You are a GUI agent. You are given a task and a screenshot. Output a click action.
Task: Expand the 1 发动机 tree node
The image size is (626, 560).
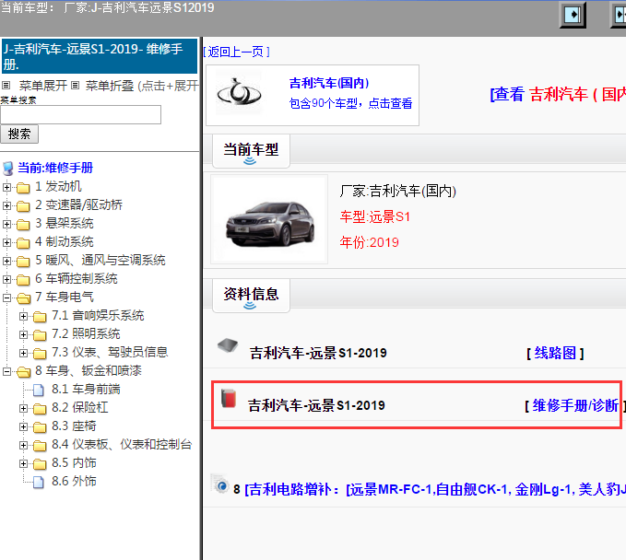[6, 187]
